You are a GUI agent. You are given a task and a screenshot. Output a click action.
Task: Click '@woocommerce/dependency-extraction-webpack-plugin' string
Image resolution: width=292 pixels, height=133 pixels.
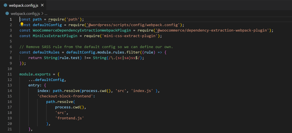(212, 30)
